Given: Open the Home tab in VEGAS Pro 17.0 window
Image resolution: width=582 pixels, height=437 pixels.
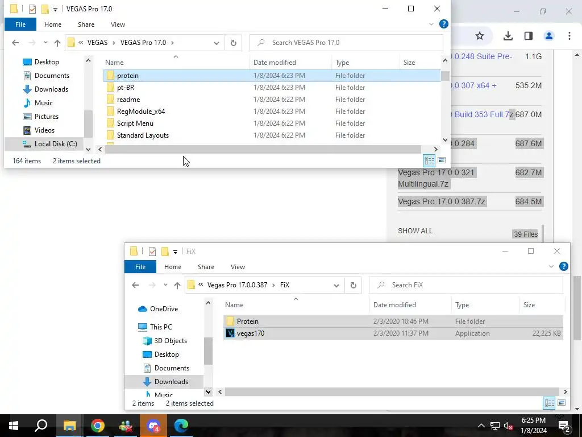Looking at the screenshot, I should (53, 24).
